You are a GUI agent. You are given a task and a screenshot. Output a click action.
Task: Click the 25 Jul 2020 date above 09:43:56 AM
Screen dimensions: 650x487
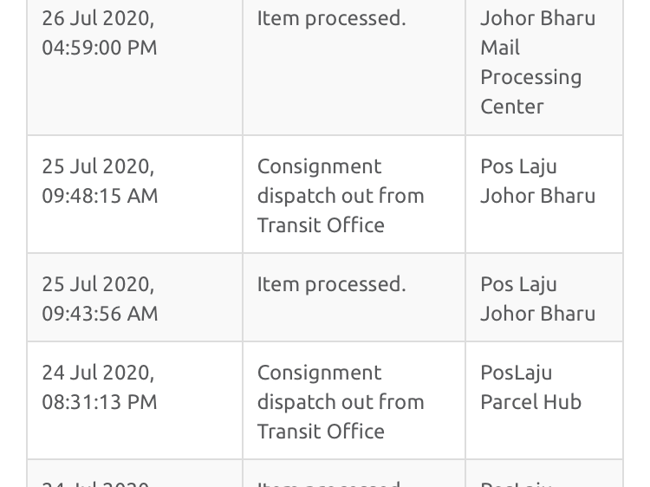(98, 284)
